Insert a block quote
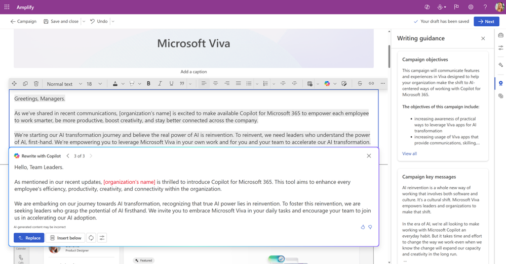 pyautogui.click(x=182, y=84)
